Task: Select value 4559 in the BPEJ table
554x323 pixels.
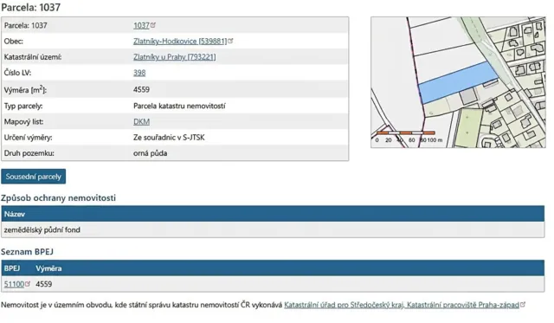Action: [44, 284]
